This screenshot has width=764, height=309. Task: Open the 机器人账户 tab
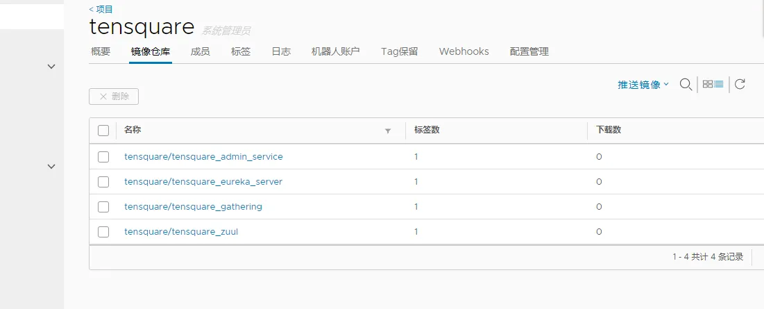[335, 51]
